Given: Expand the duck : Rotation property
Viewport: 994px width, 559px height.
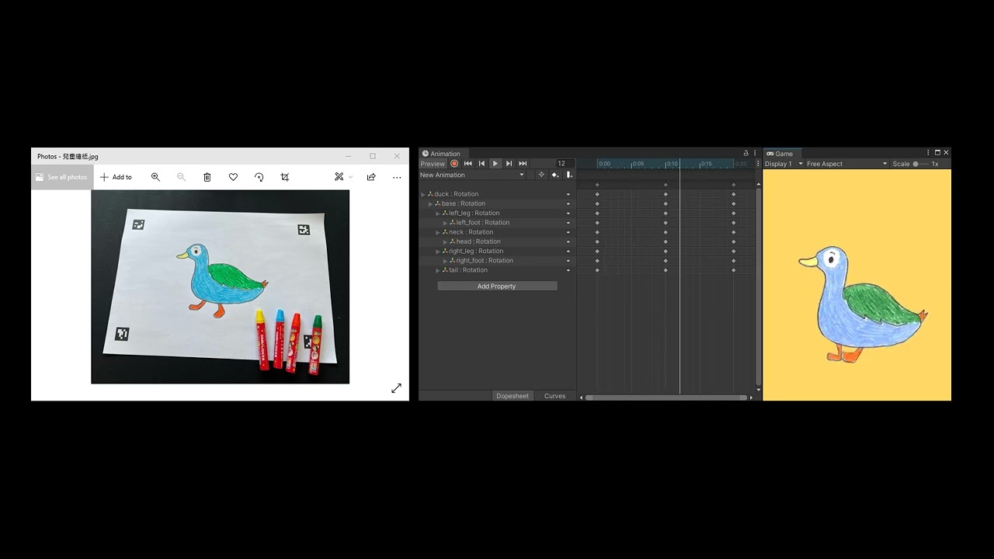Looking at the screenshot, I should coord(423,194).
